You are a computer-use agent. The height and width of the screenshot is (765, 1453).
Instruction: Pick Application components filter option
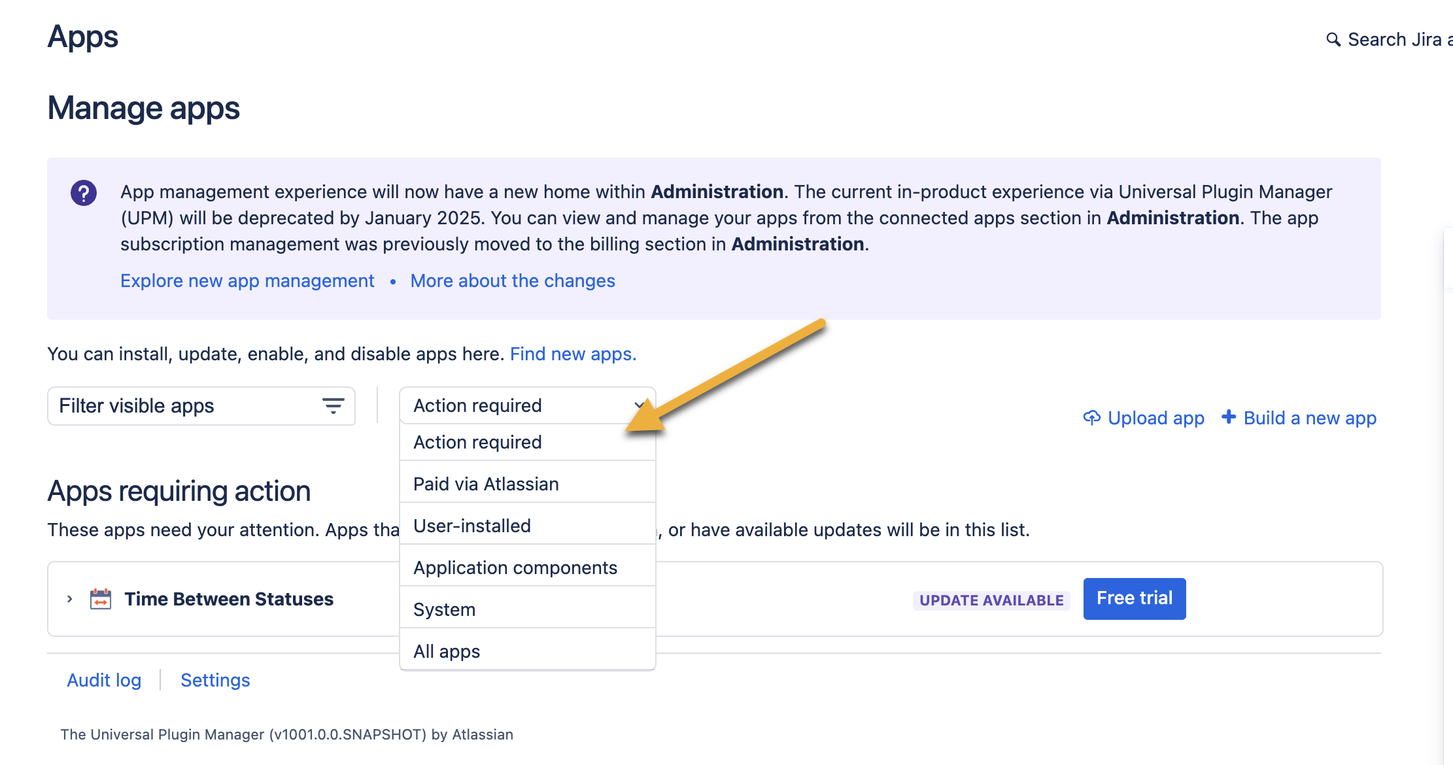515,568
